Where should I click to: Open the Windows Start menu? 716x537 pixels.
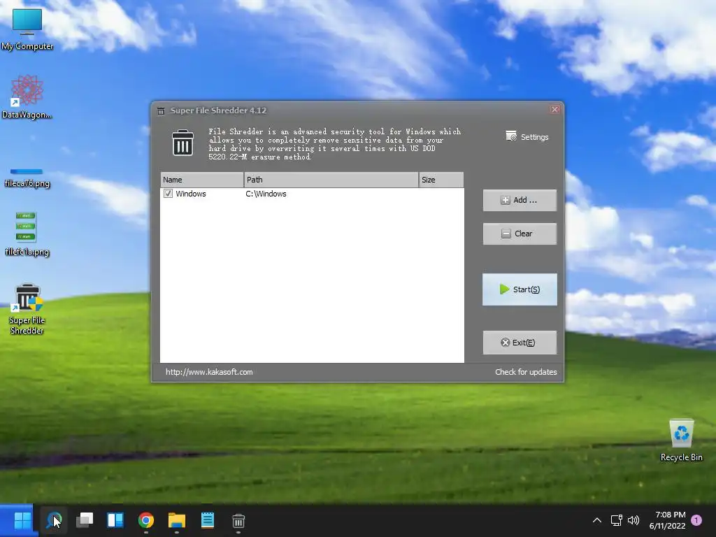(x=22, y=520)
